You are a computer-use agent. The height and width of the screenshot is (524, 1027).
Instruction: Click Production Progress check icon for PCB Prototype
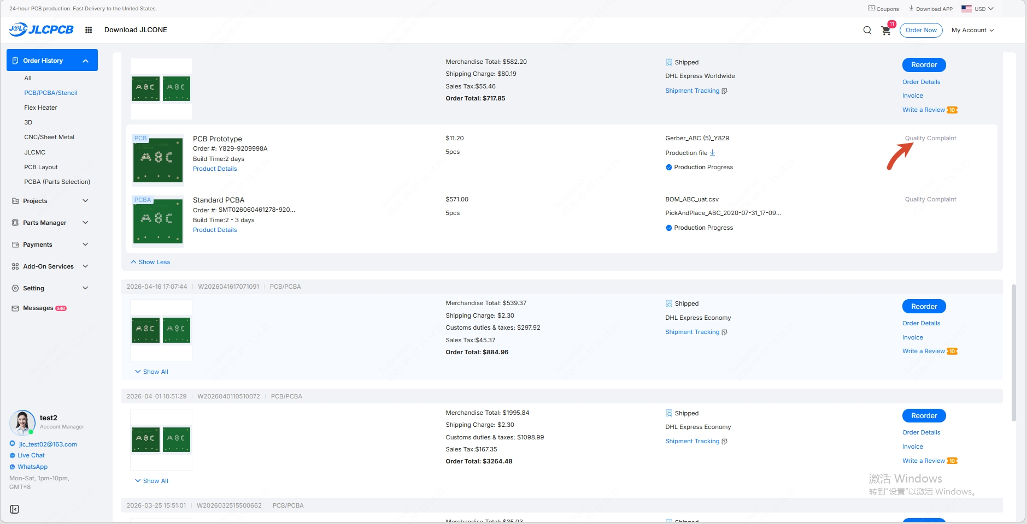(x=669, y=168)
